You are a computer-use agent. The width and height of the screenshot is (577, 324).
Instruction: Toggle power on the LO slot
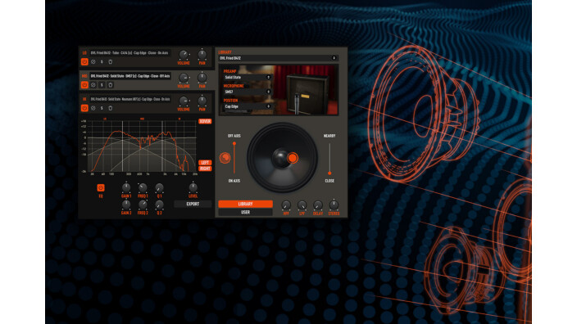click(84, 61)
